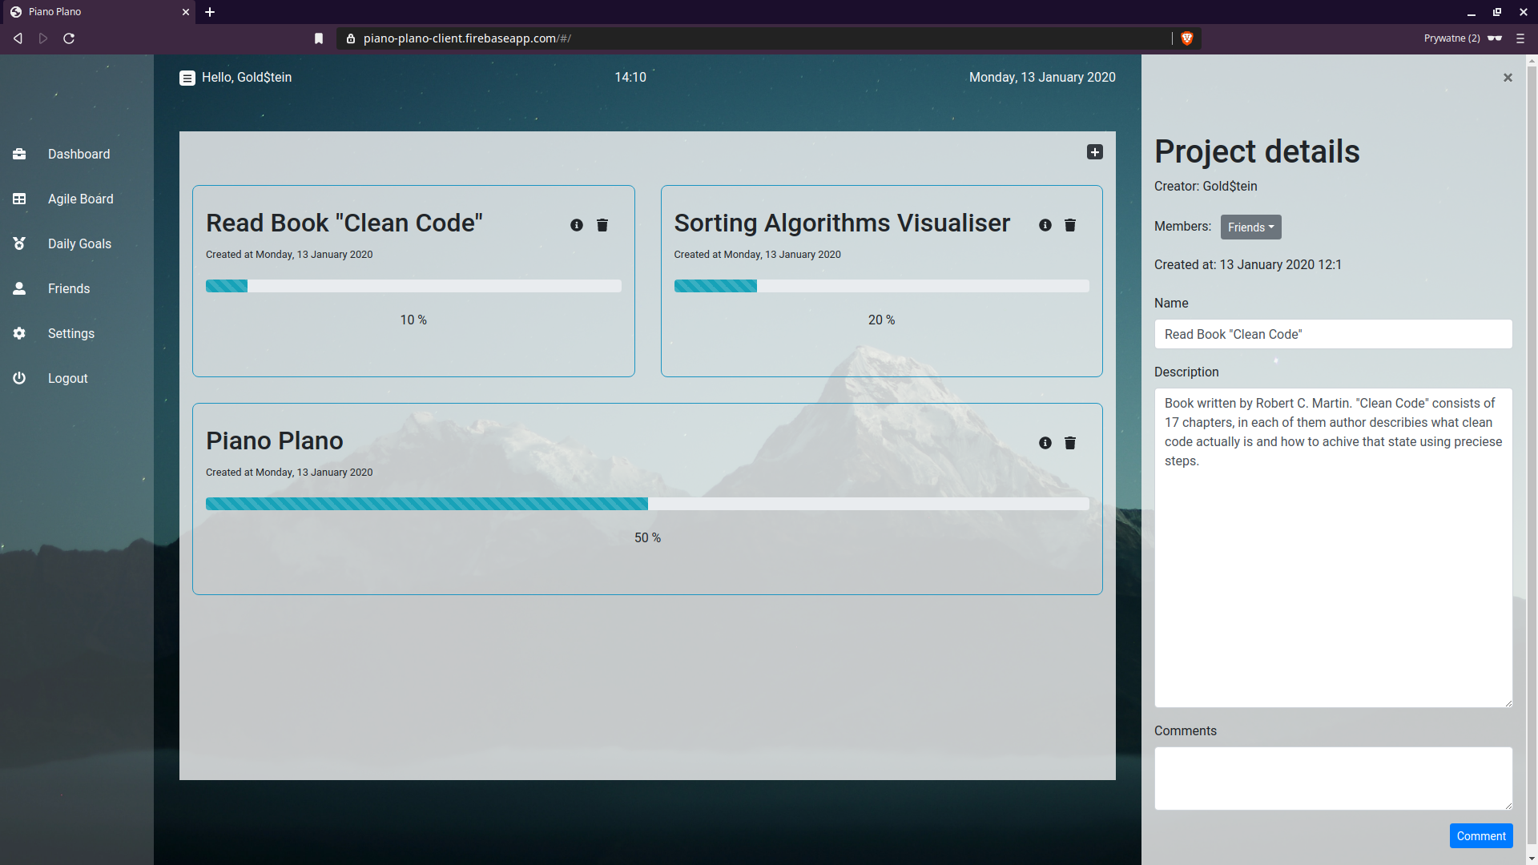Show info for Piano Plano project
The image size is (1538, 865).
(1045, 443)
